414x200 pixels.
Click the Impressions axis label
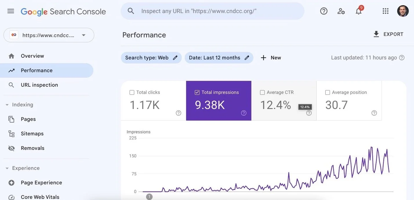tap(139, 132)
